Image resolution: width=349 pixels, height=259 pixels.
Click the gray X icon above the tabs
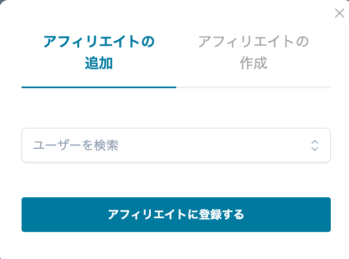pyautogui.click(x=340, y=13)
